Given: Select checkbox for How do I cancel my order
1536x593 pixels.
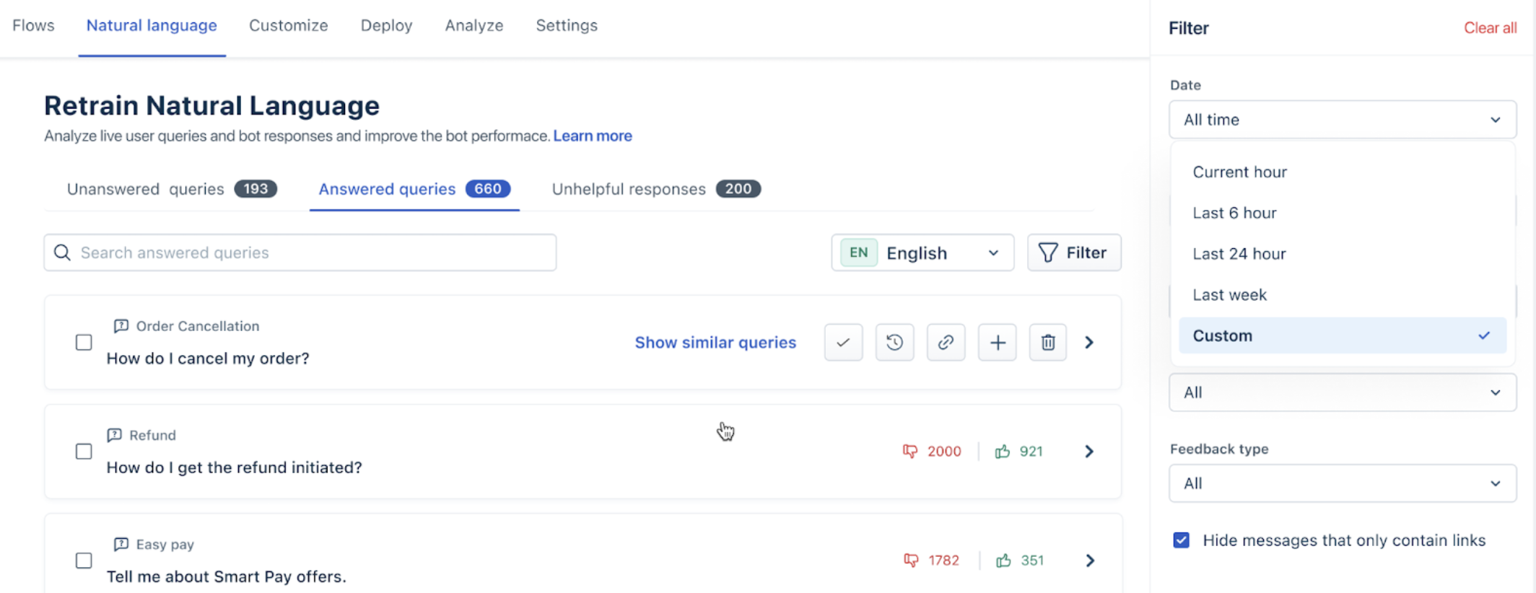Looking at the screenshot, I should (x=84, y=342).
